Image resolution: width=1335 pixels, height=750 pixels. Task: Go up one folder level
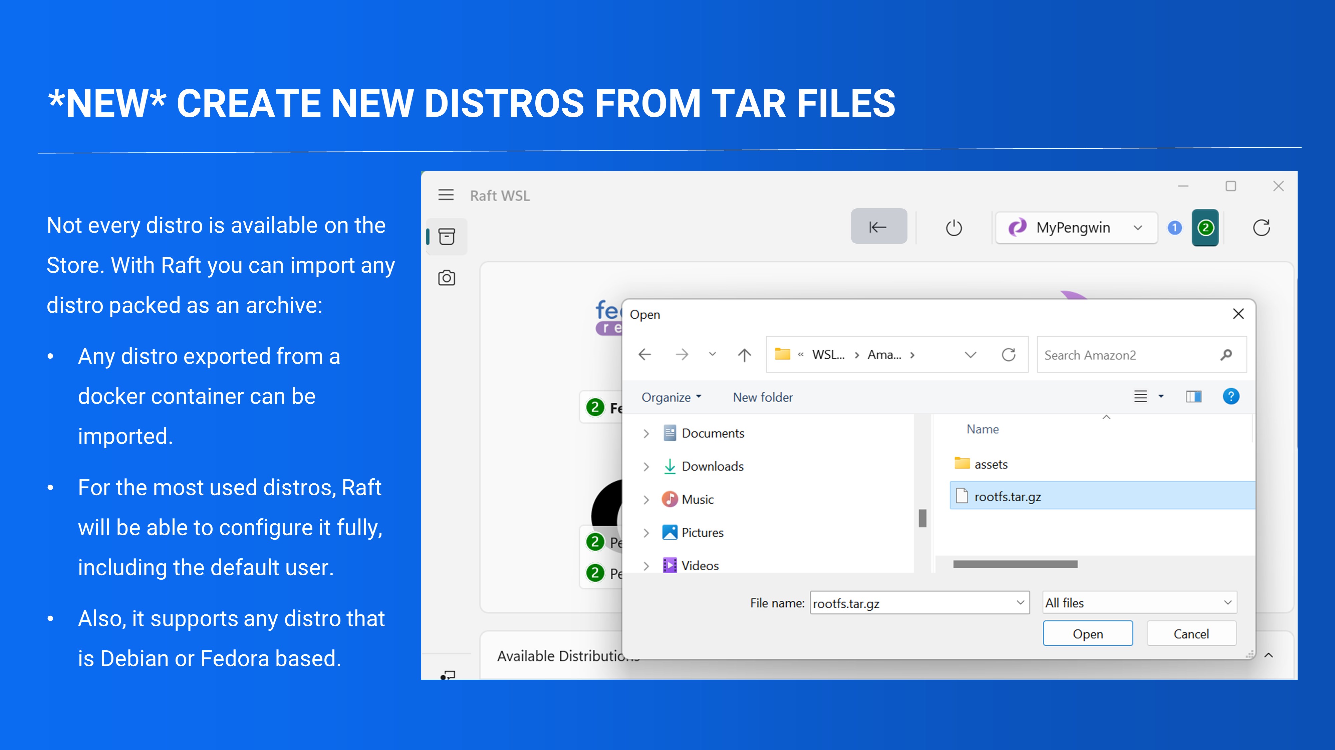click(744, 355)
